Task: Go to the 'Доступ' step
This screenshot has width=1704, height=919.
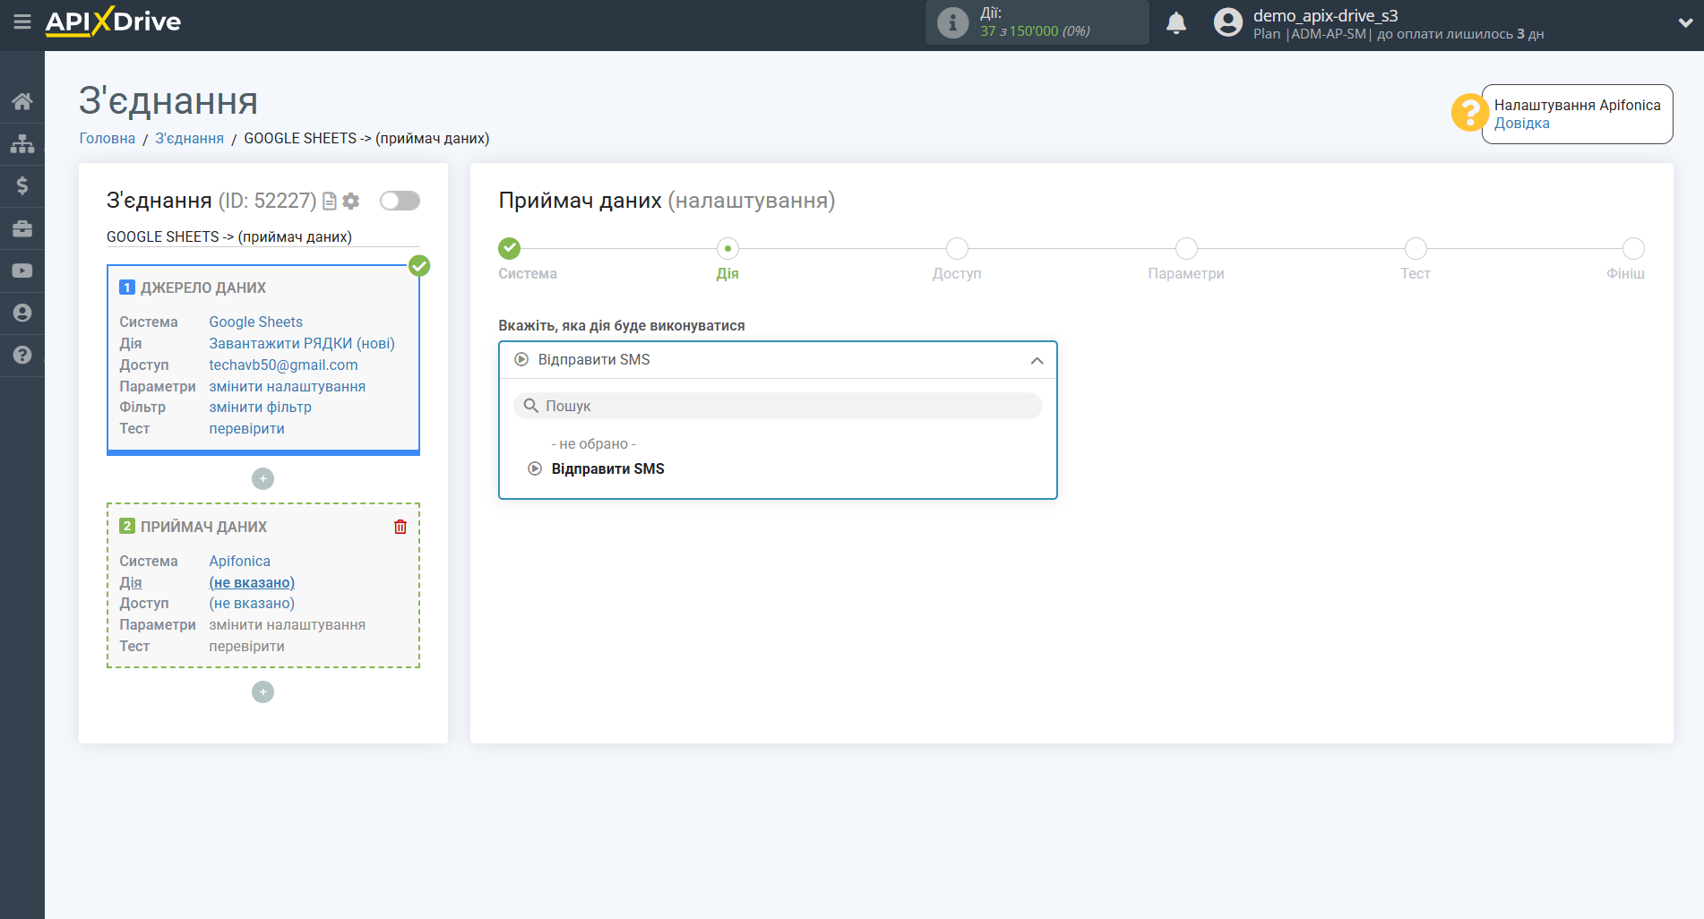Action: [956, 249]
